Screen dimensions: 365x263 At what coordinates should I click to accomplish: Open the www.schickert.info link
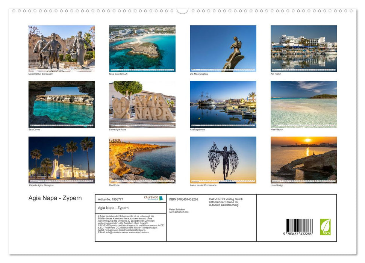[180, 212]
